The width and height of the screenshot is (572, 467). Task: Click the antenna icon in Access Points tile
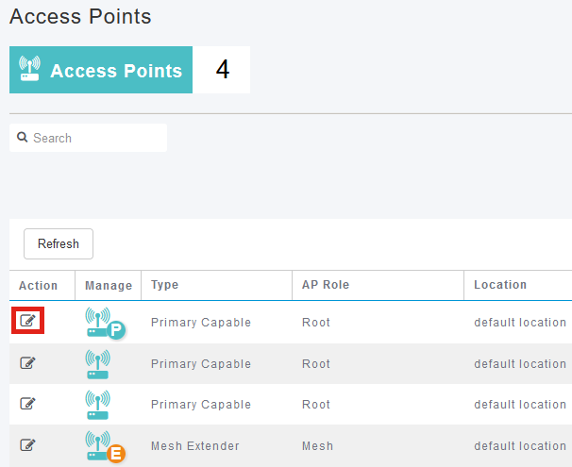(29, 68)
